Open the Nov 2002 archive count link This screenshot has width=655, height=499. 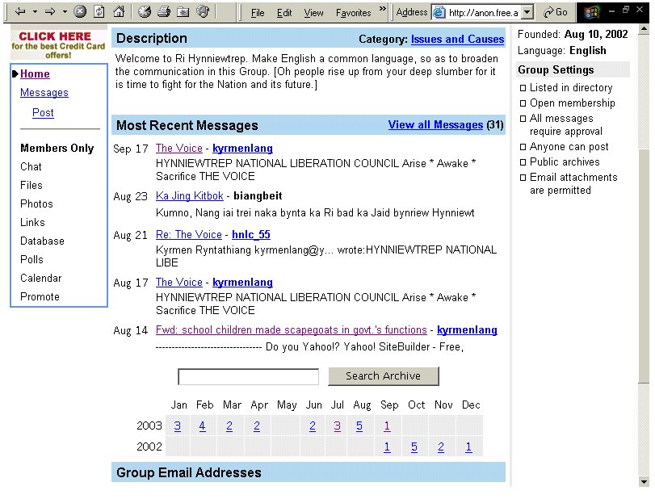[441, 447]
